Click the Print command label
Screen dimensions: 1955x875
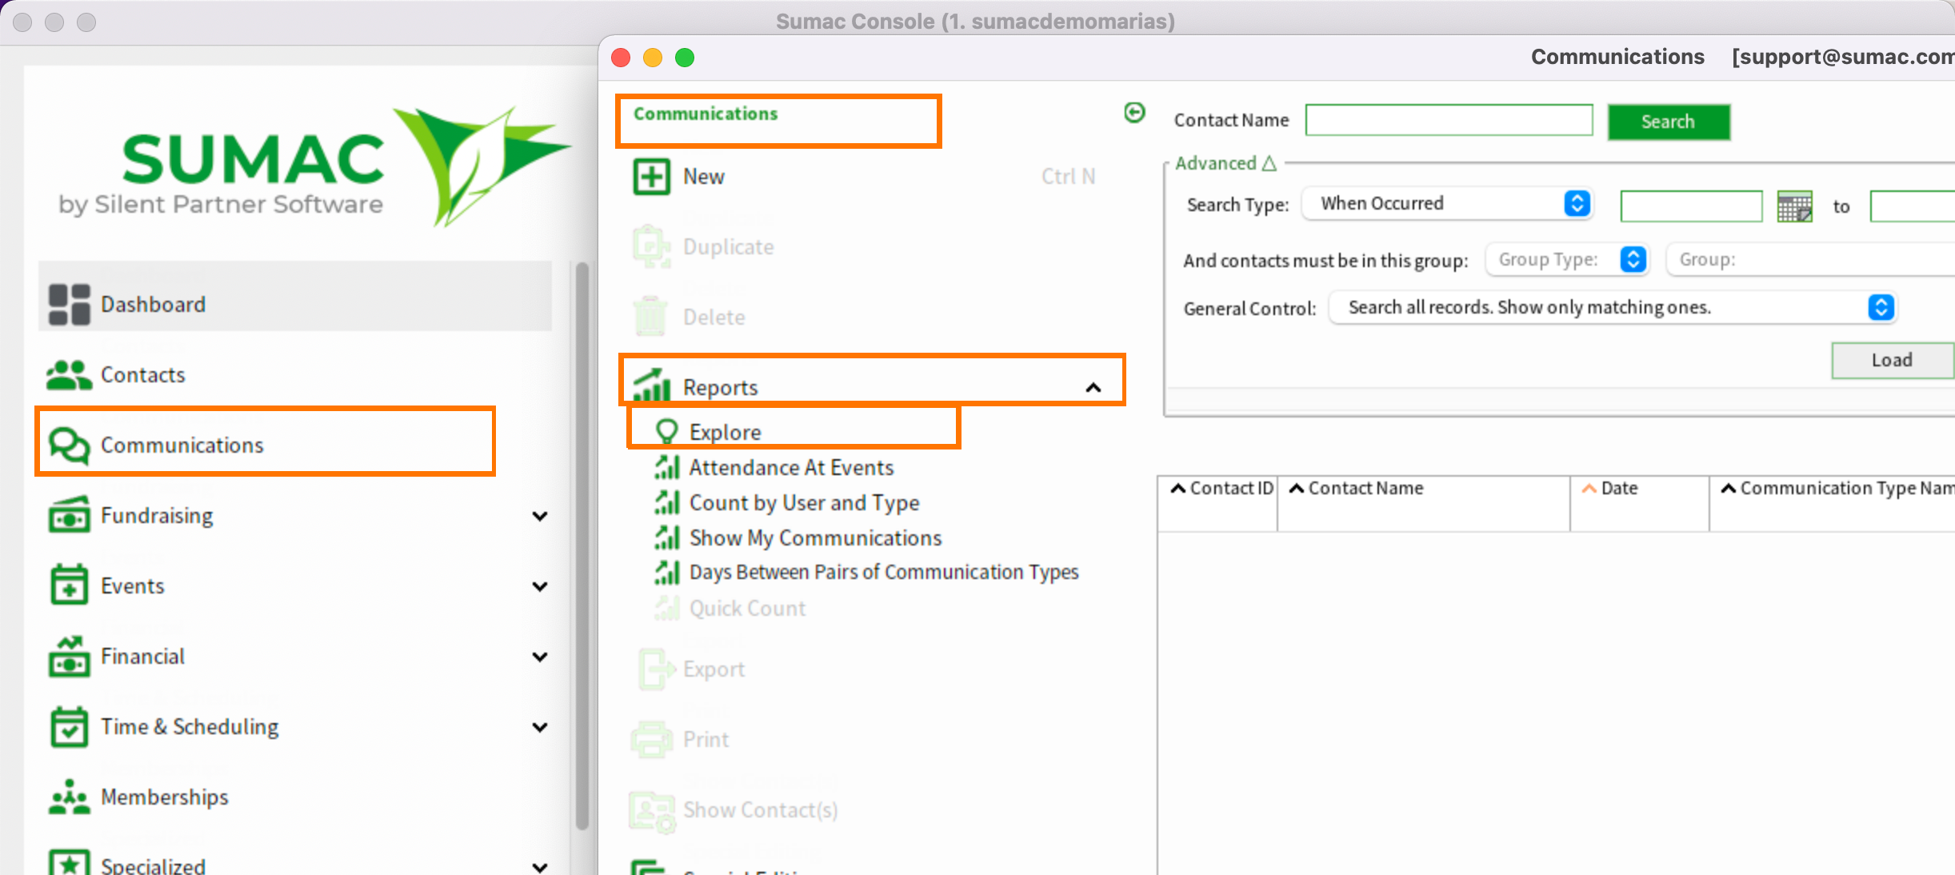point(706,739)
